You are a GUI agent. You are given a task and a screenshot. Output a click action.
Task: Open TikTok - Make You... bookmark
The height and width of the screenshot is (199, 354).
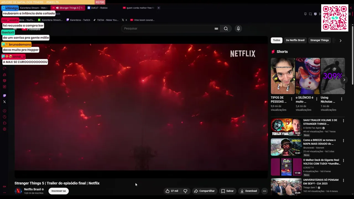[x=106, y=20]
